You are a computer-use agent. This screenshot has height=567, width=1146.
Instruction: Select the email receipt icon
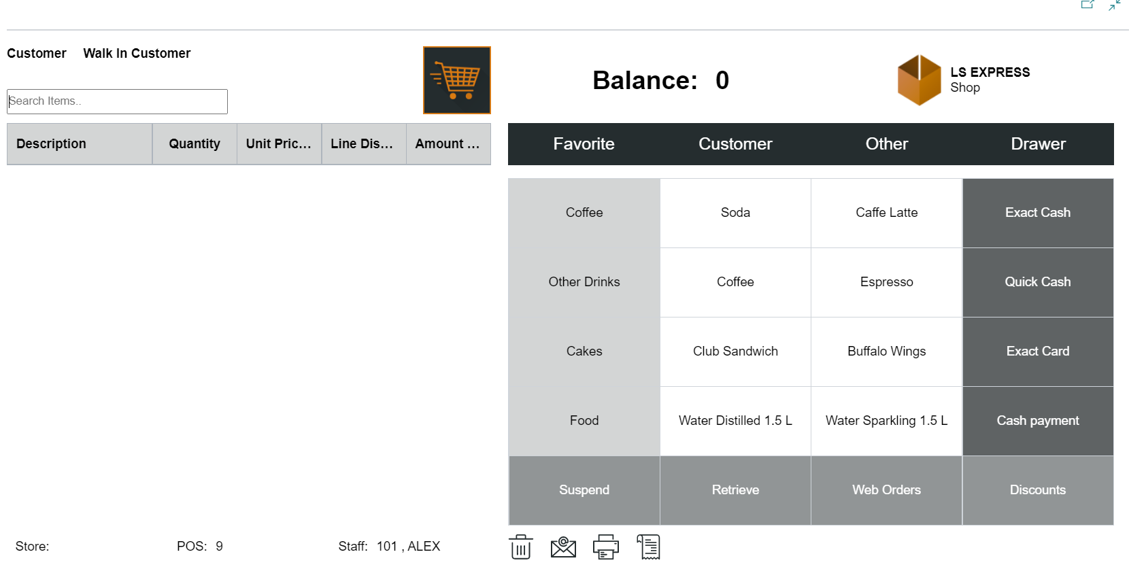tap(563, 546)
